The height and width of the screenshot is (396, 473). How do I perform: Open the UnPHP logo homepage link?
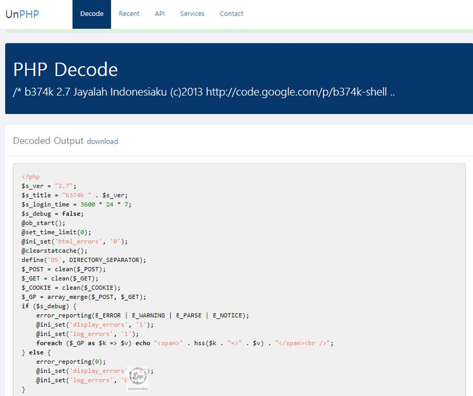coord(22,14)
